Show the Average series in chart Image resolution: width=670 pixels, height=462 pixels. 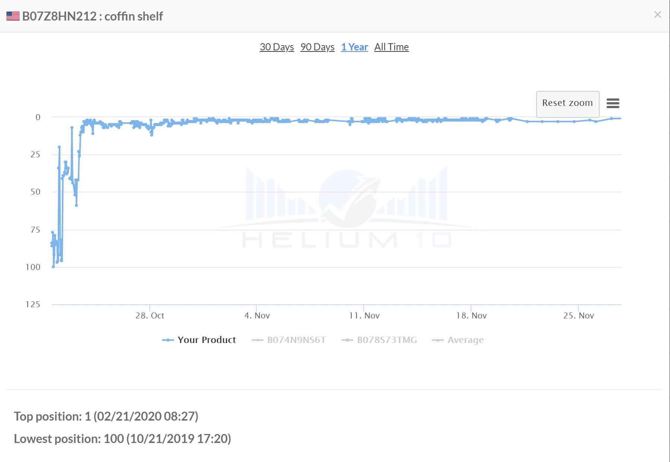tap(465, 340)
